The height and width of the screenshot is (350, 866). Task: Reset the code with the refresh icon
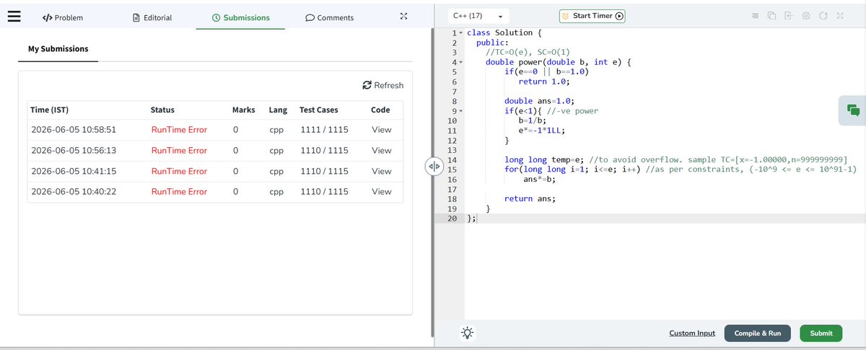tap(823, 16)
